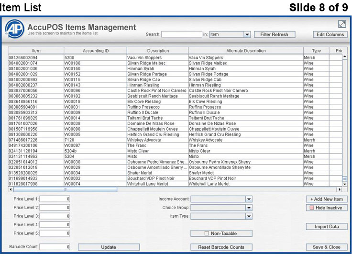The height and width of the screenshot is (266, 352).
Task: Select Helfrich Grand Cru Riesling description
Action: pos(158,134)
